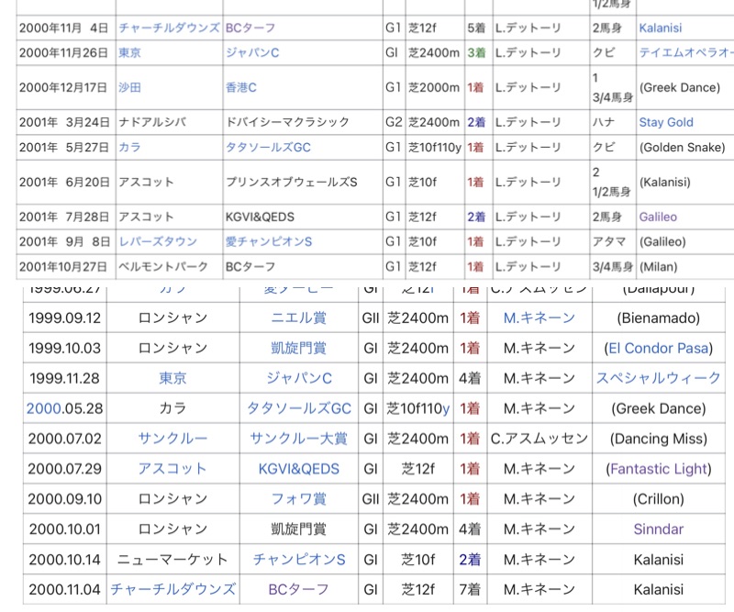Open 東京 link in 2000年11月26日 row

129,52
